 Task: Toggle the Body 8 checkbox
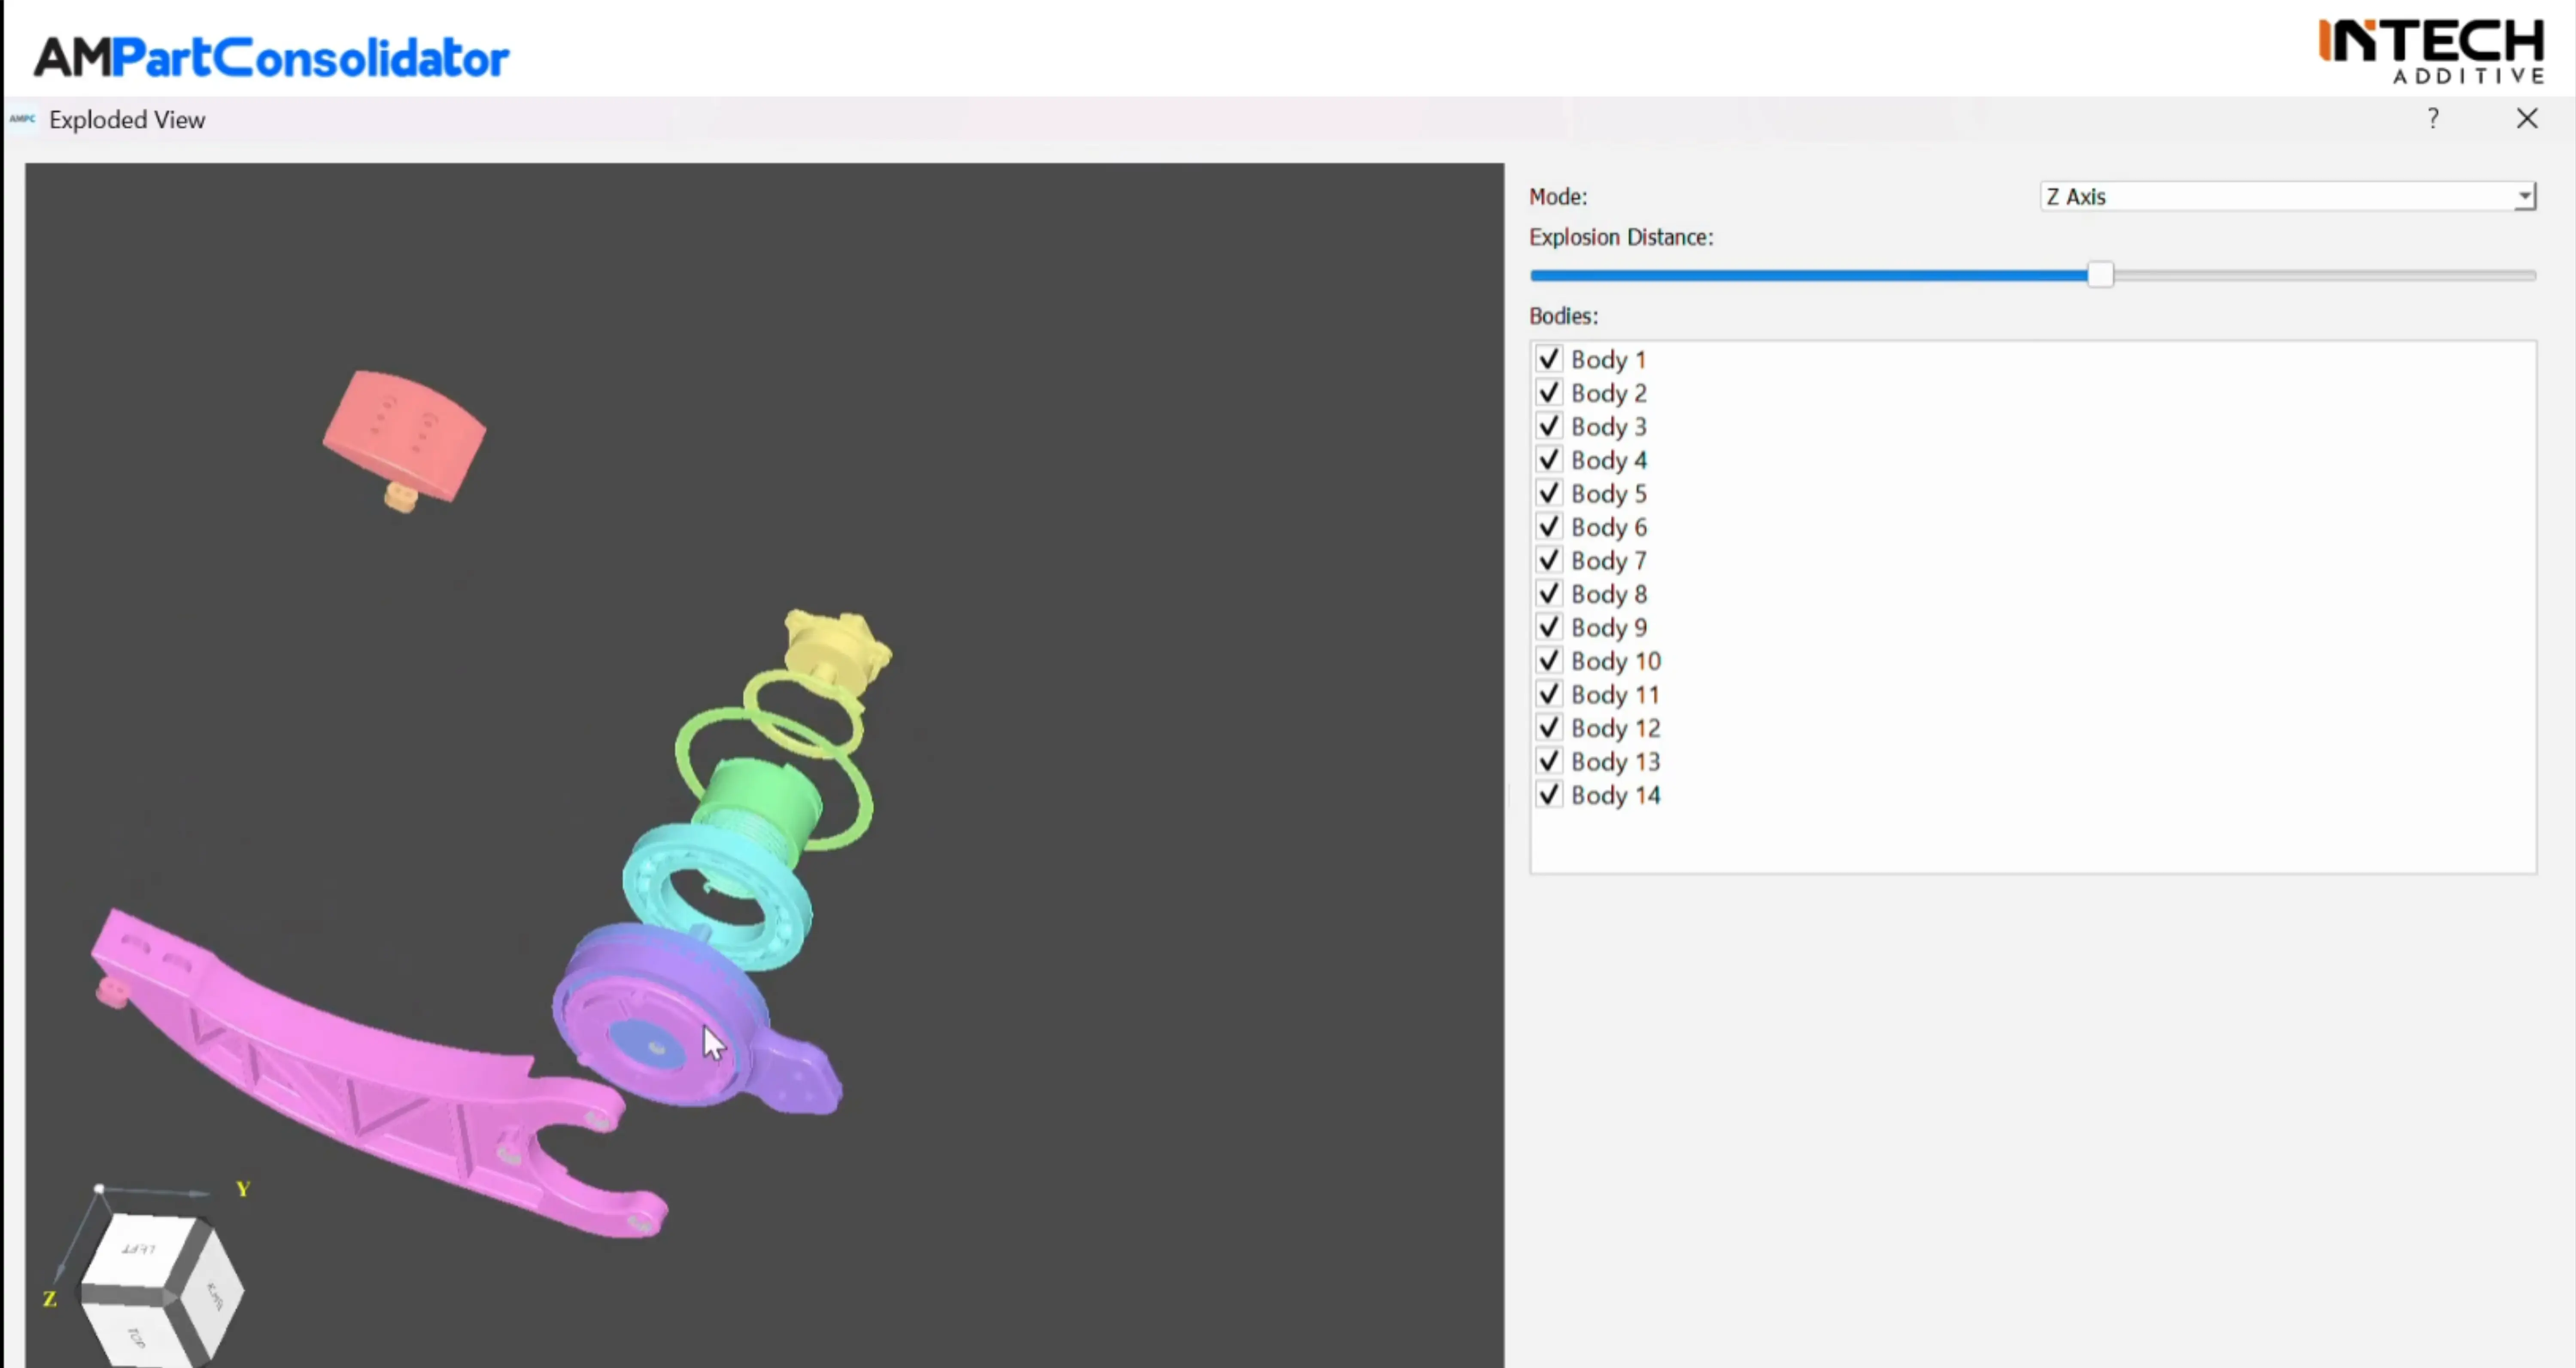(1549, 593)
